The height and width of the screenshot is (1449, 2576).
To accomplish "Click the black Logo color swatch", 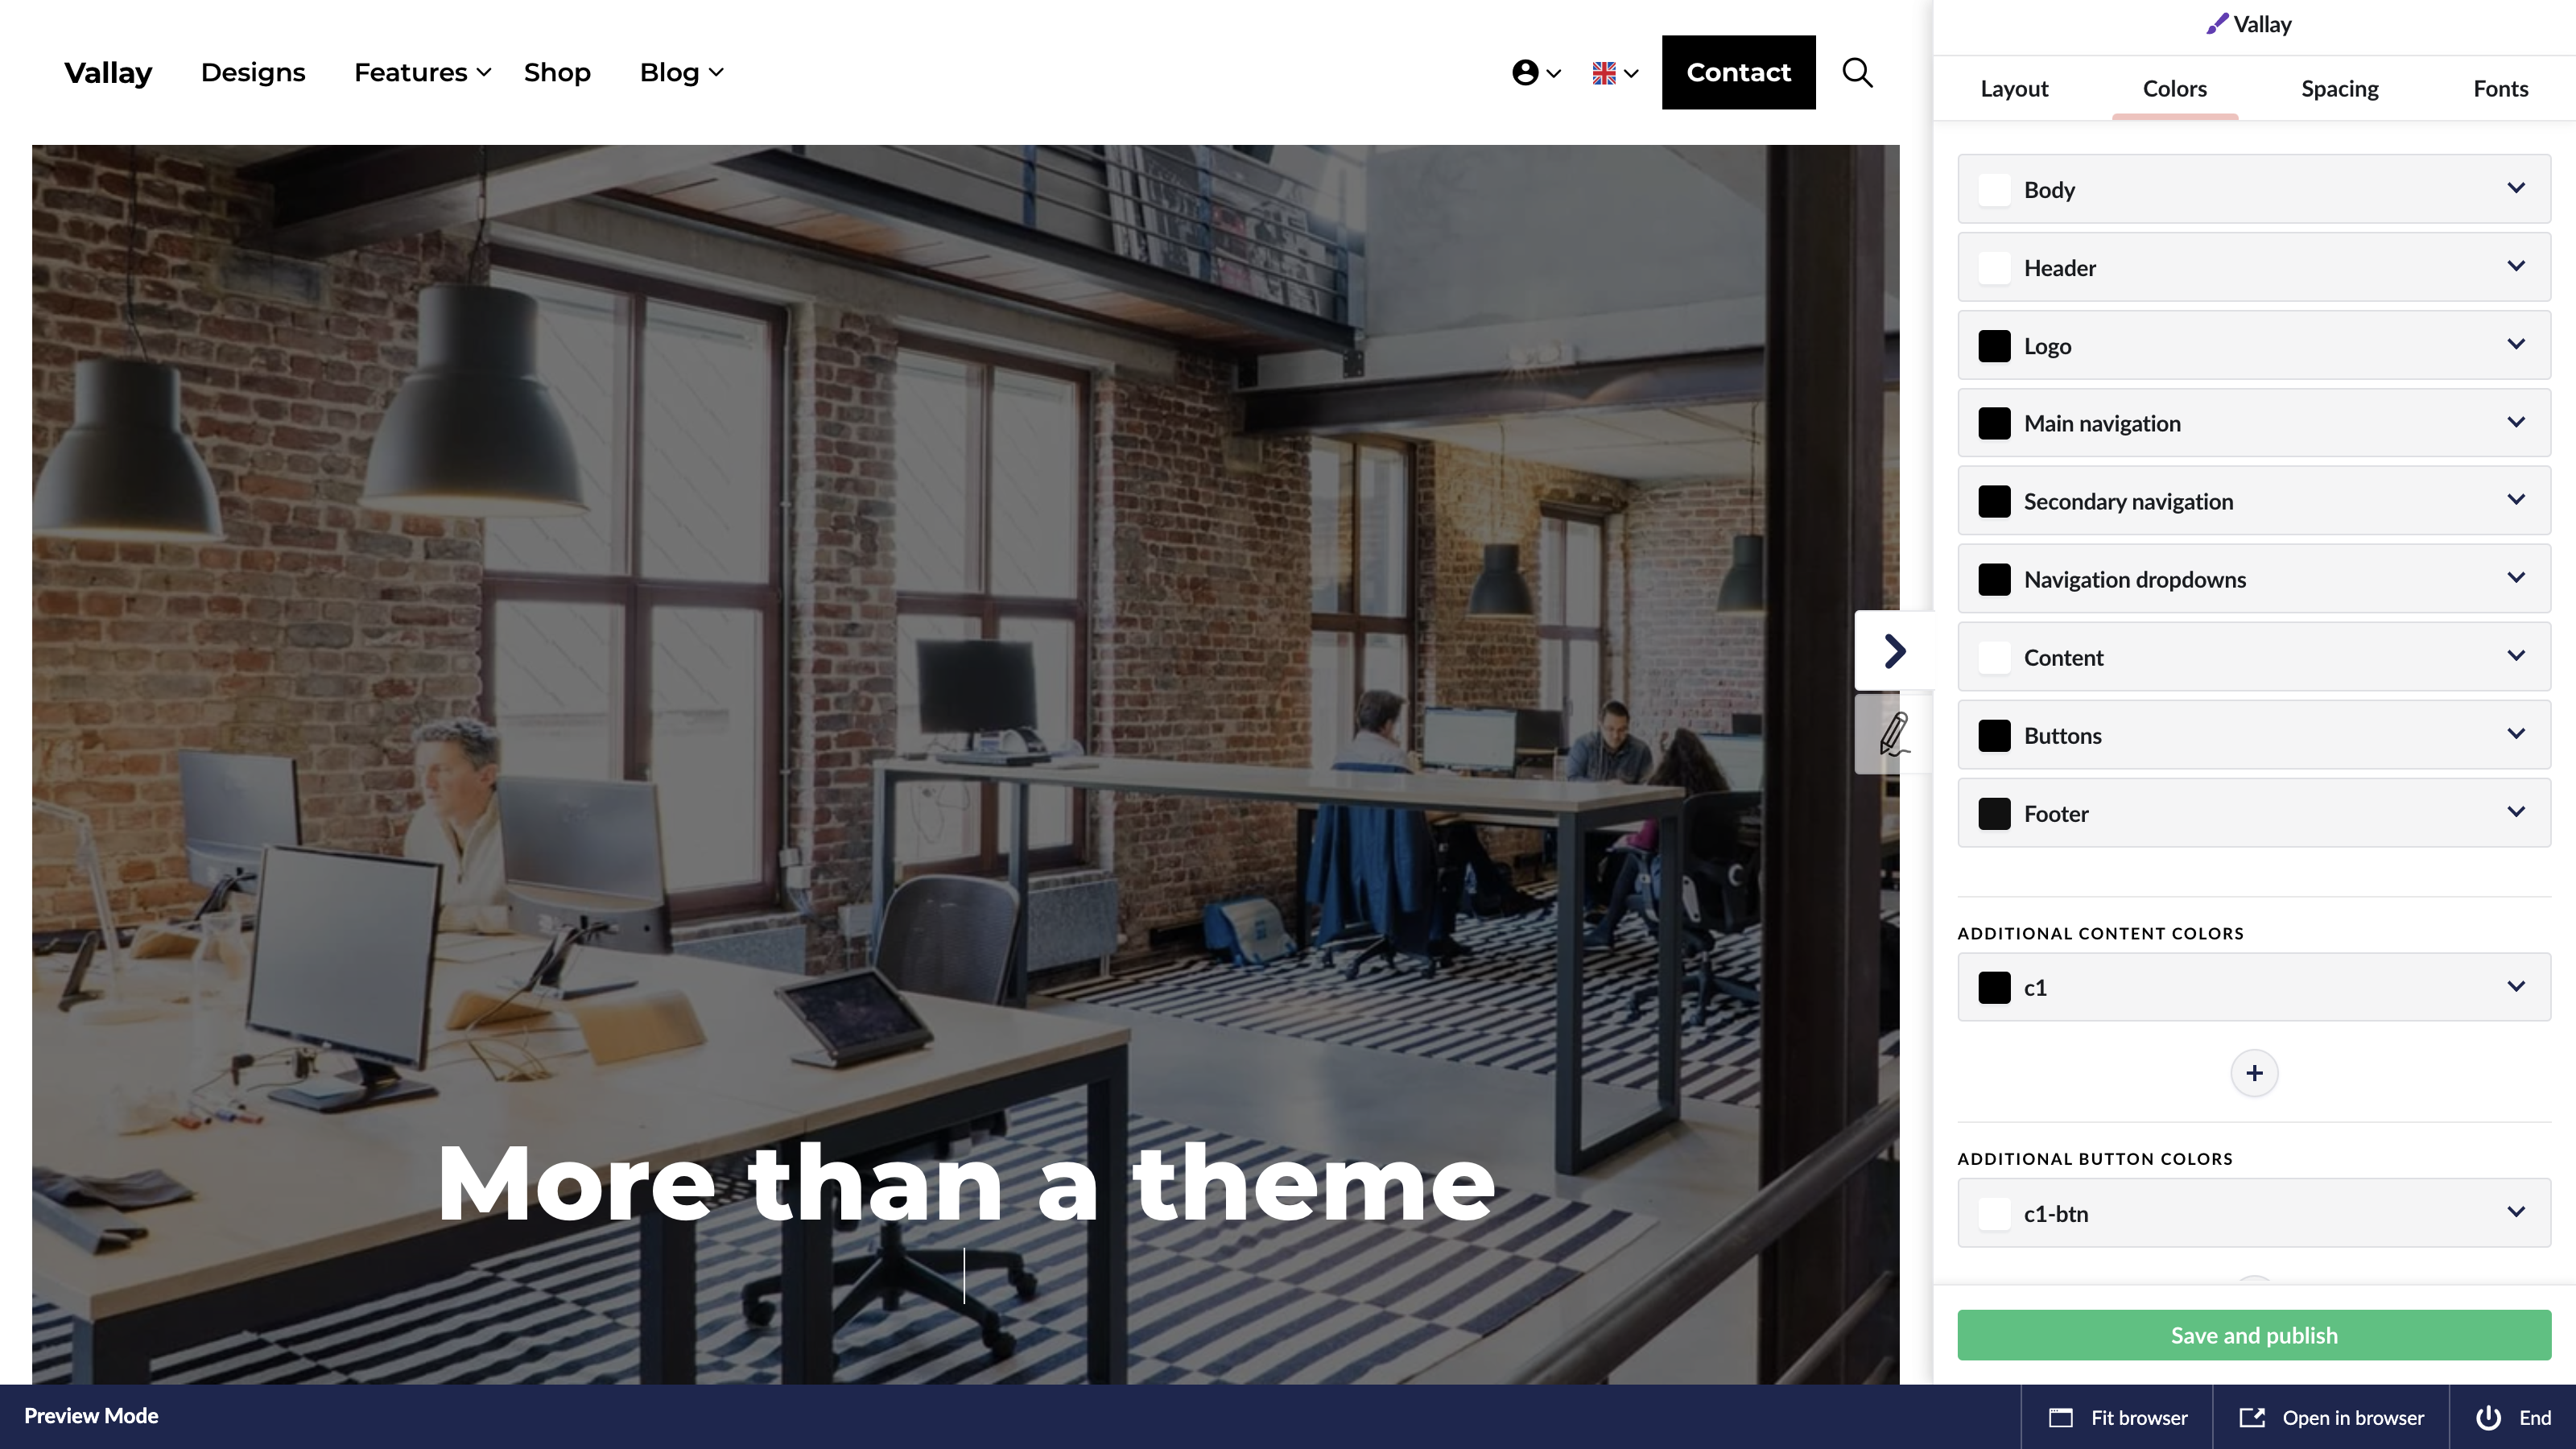I will (x=1994, y=346).
